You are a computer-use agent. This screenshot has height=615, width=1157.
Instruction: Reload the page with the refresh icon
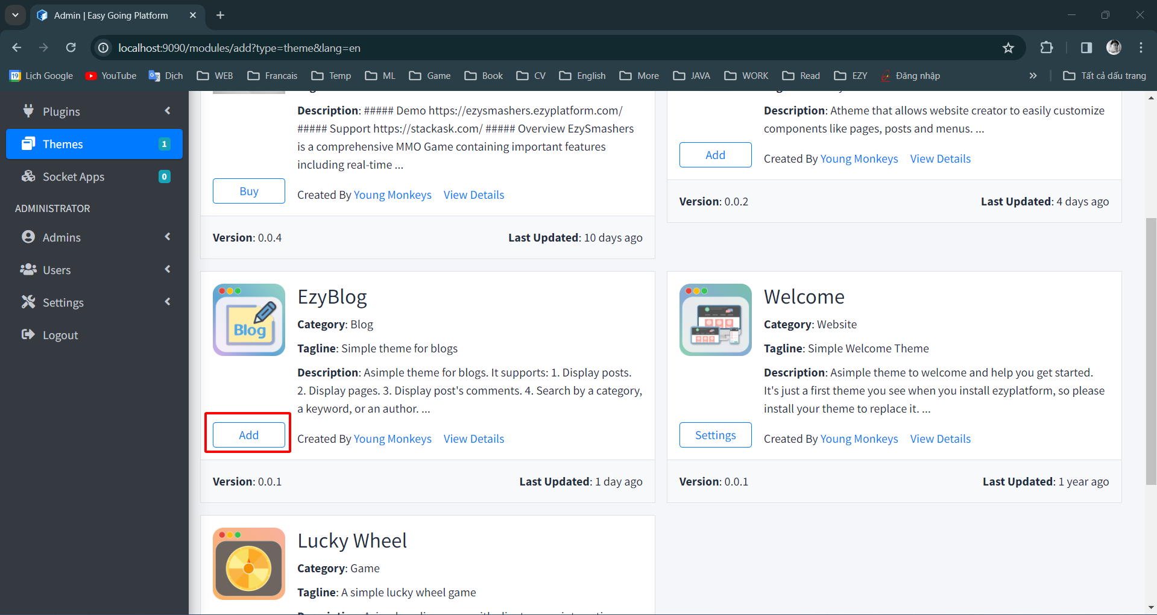(x=71, y=48)
